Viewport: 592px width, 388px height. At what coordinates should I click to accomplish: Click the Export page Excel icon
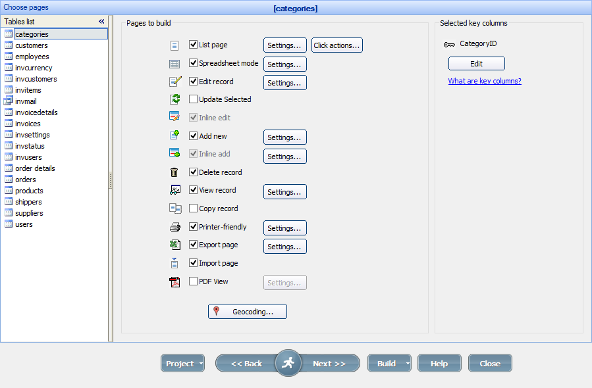point(175,245)
